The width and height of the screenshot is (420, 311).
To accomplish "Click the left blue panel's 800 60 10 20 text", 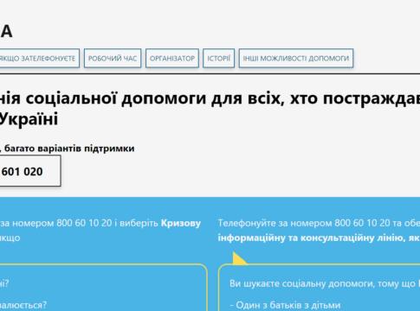I will point(84,223).
